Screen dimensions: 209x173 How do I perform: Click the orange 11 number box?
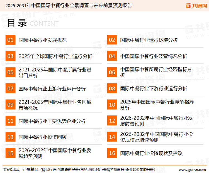pyautogui.click(x=10, y=121)
